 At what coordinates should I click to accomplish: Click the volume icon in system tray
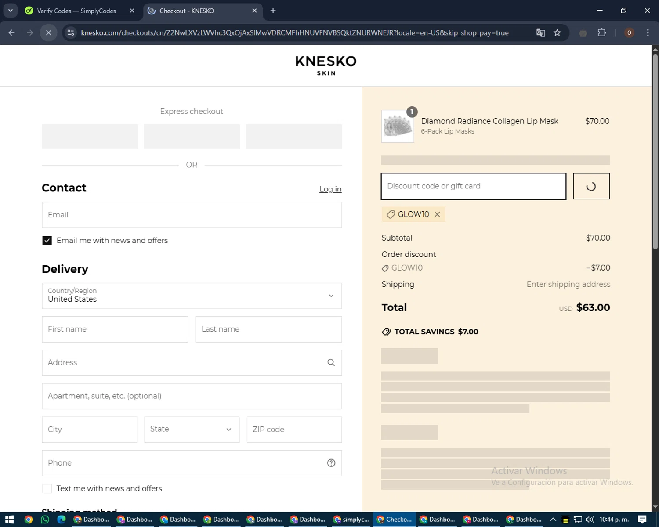click(590, 520)
